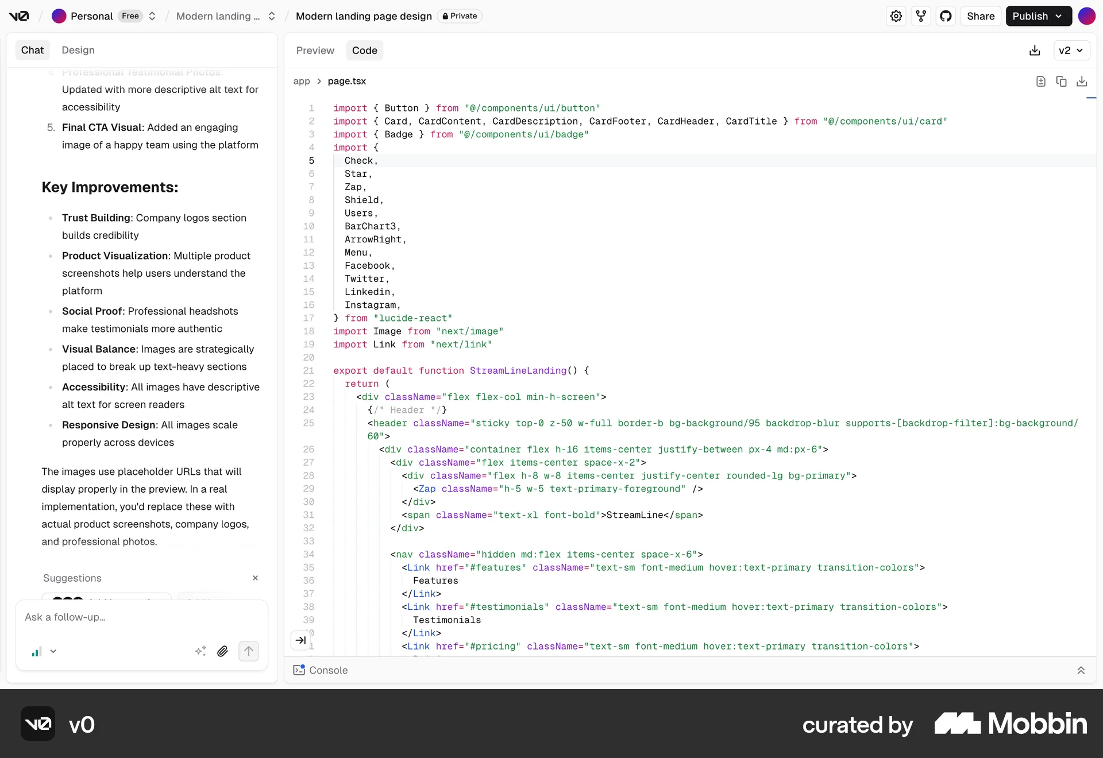The image size is (1103, 758).
Task: Download the code file via download icon
Action: pos(1082,81)
